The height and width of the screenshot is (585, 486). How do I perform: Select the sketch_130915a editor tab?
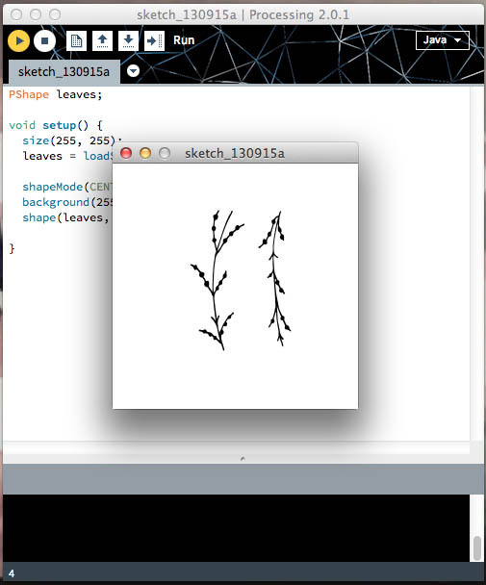(x=64, y=71)
